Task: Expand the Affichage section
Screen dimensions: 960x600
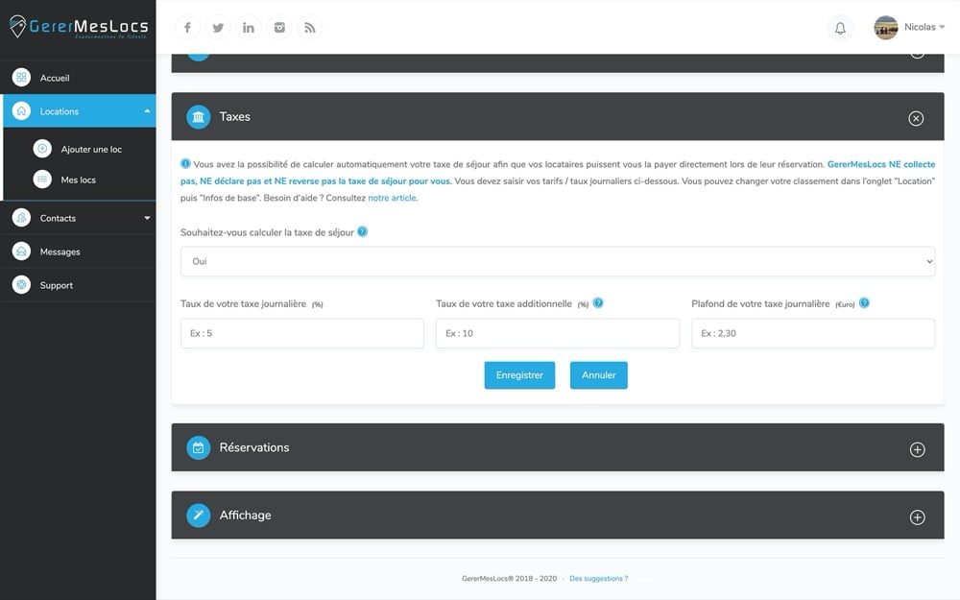Action: (x=917, y=516)
